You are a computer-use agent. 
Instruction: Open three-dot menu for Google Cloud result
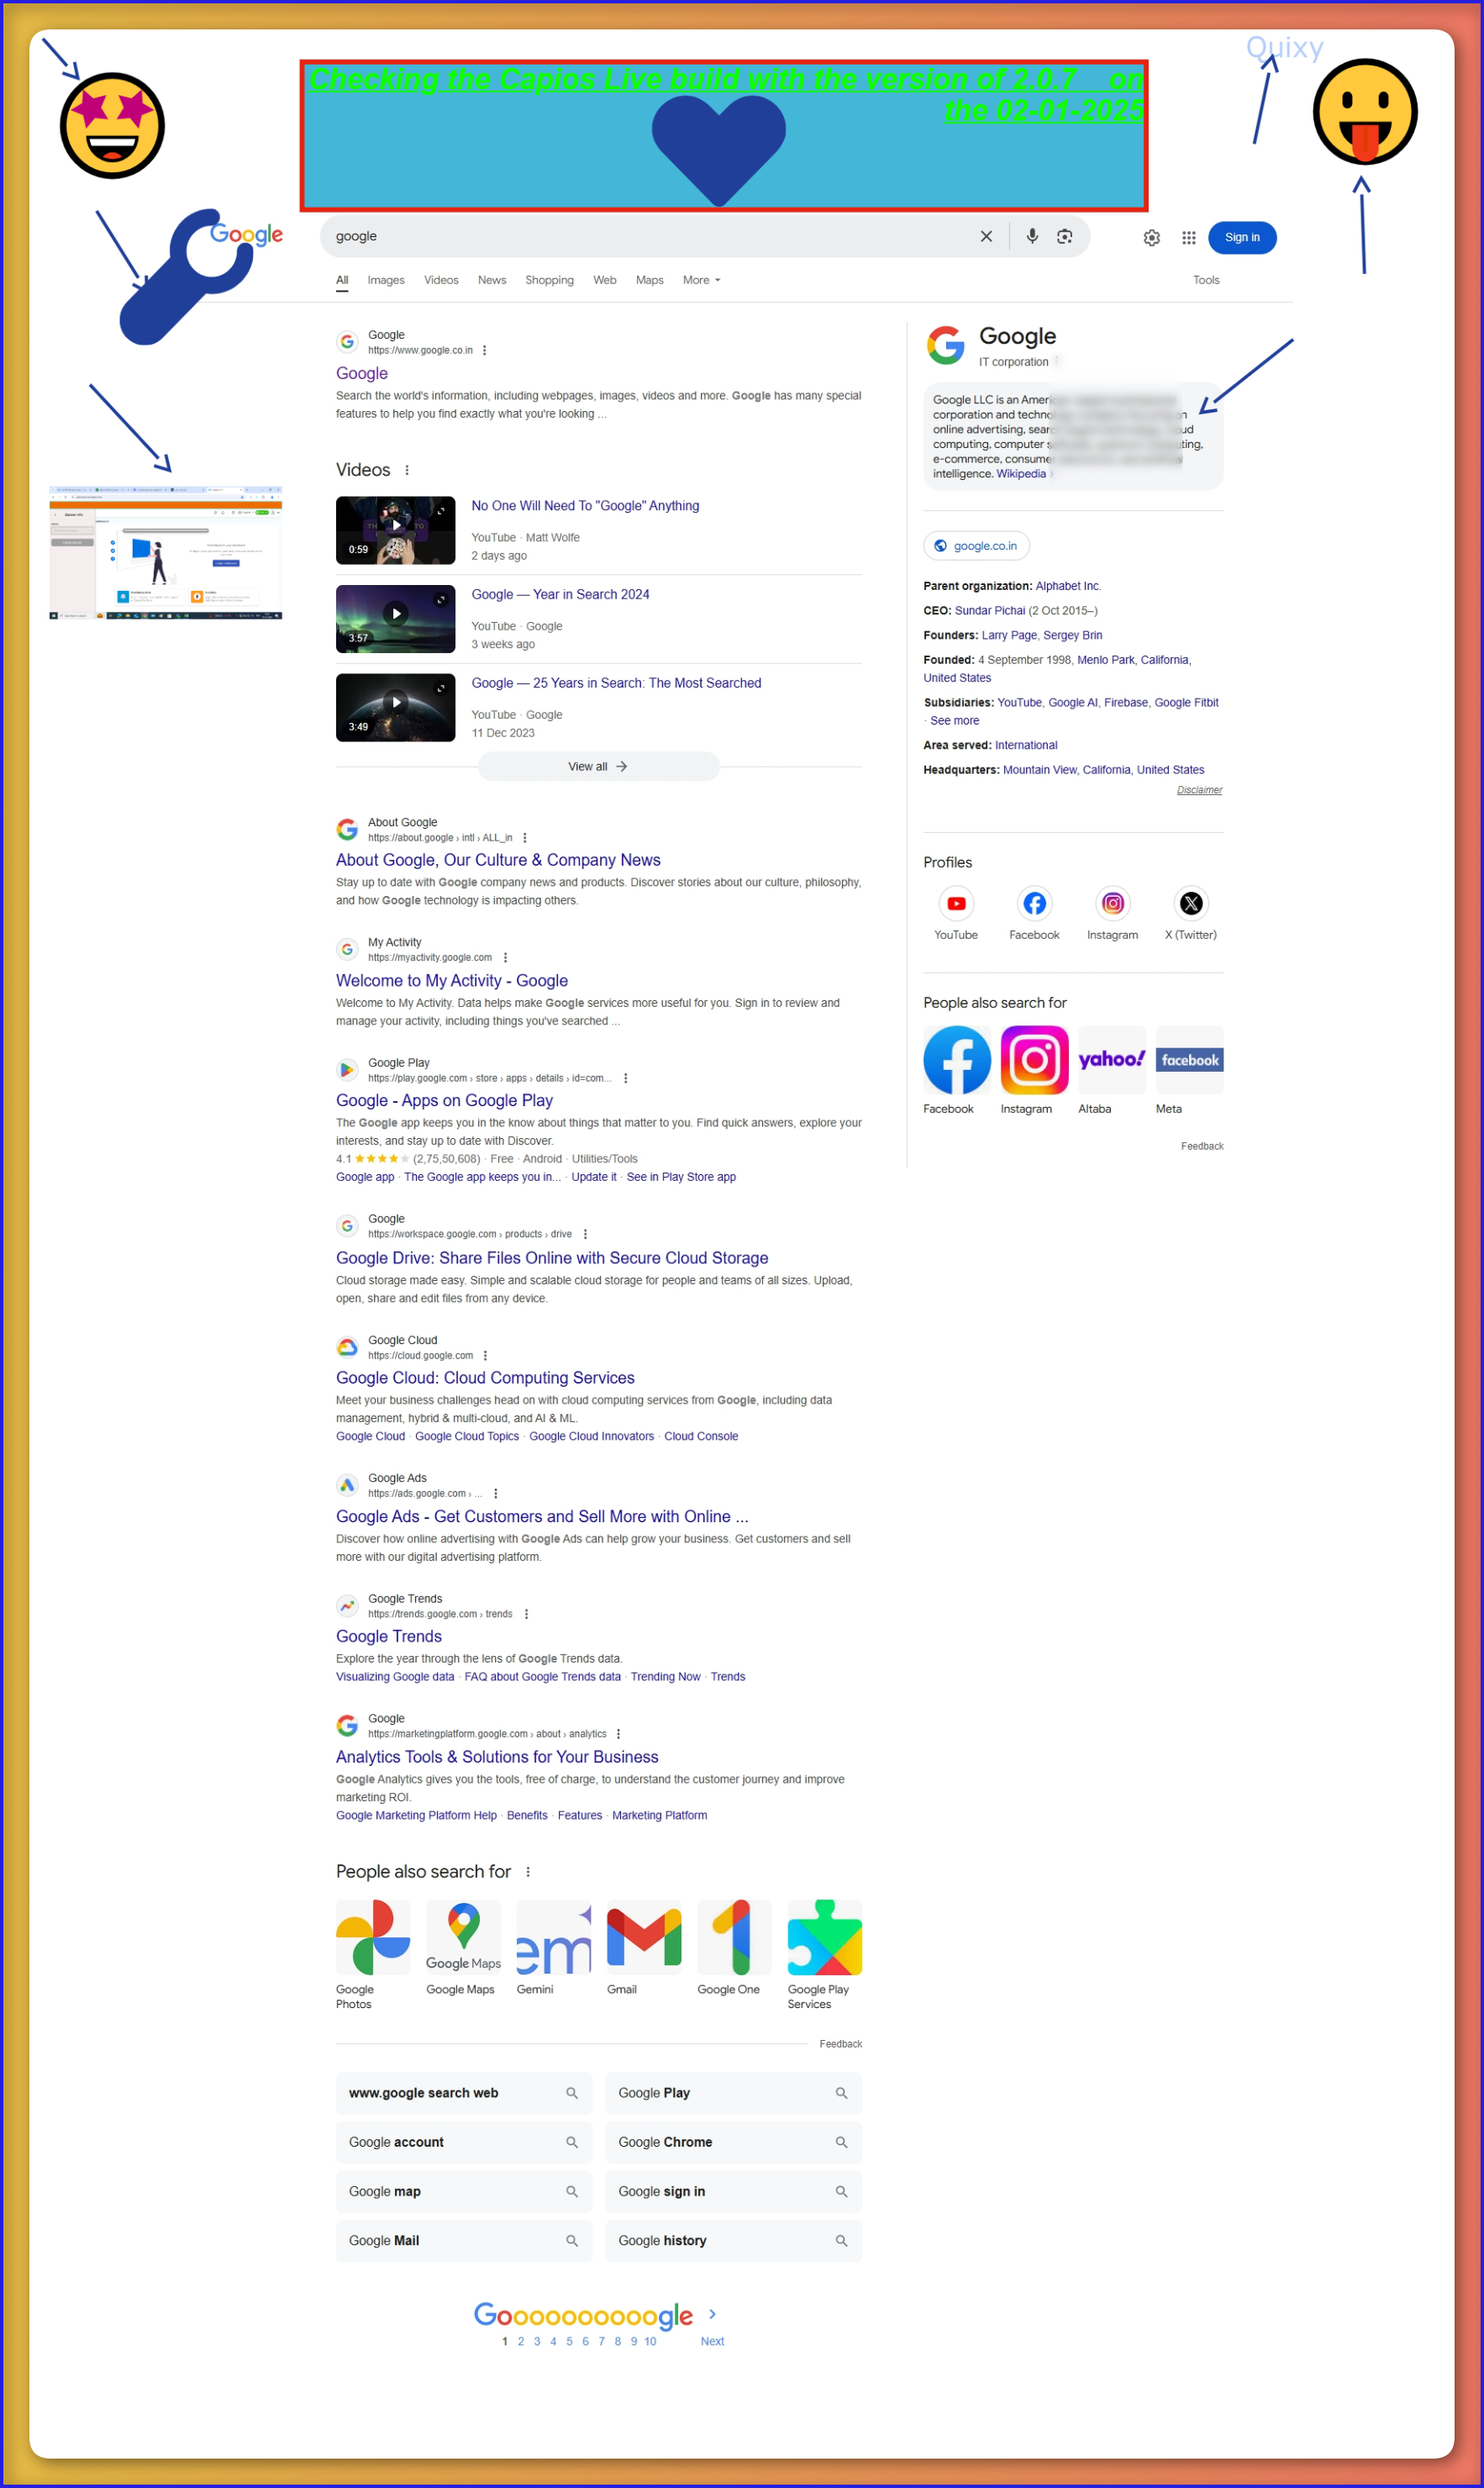[485, 1355]
